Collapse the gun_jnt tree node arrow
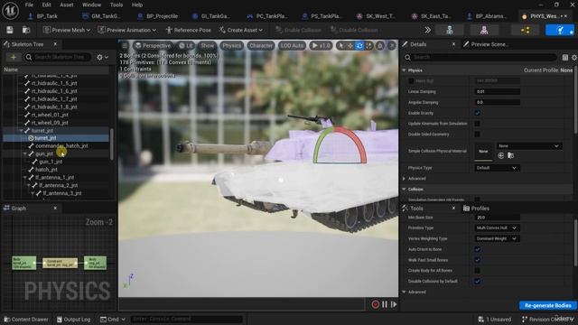The image size is (578, 325). point(24,153)
